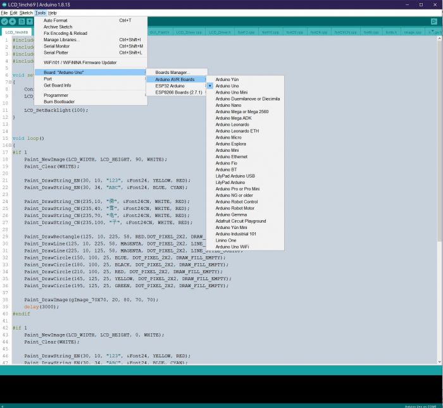443x408 pixels.
Task: Open the File menu
Action: click(x=4, y=13)
